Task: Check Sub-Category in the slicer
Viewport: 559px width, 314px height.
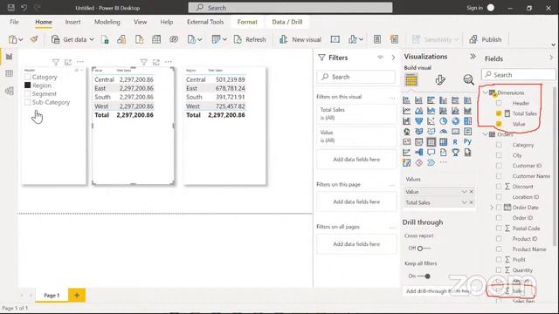Action: tap(28, 102)
